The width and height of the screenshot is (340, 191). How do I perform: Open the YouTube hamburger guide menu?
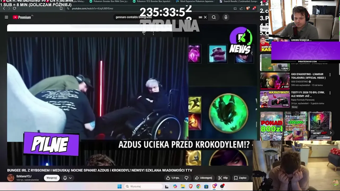pyautogui.click(x=6, y=17)
